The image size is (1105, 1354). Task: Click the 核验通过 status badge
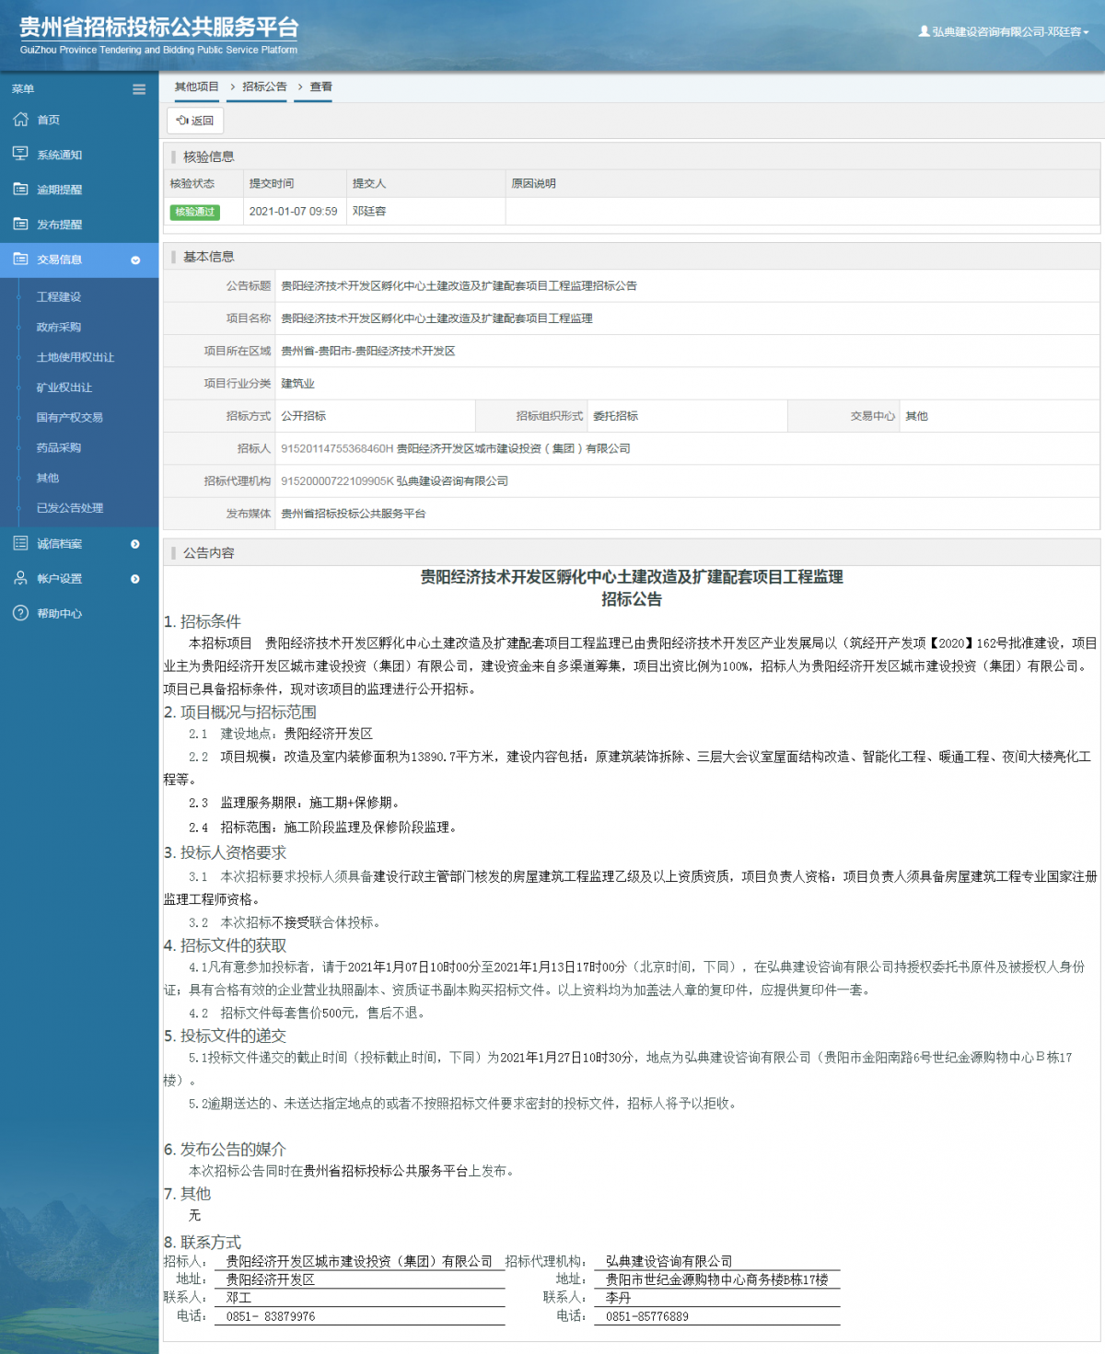pyautogui.click(x=195, y=212)
